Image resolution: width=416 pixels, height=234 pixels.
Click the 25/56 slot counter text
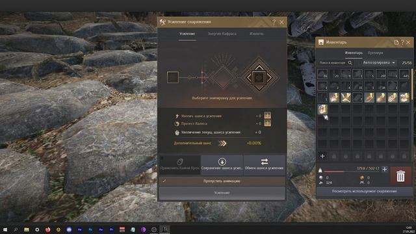(x=406, y=63)
